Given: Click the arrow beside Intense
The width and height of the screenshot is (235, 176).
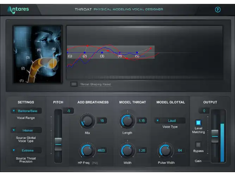Looking at the screenshot, I should coord(14,130).
